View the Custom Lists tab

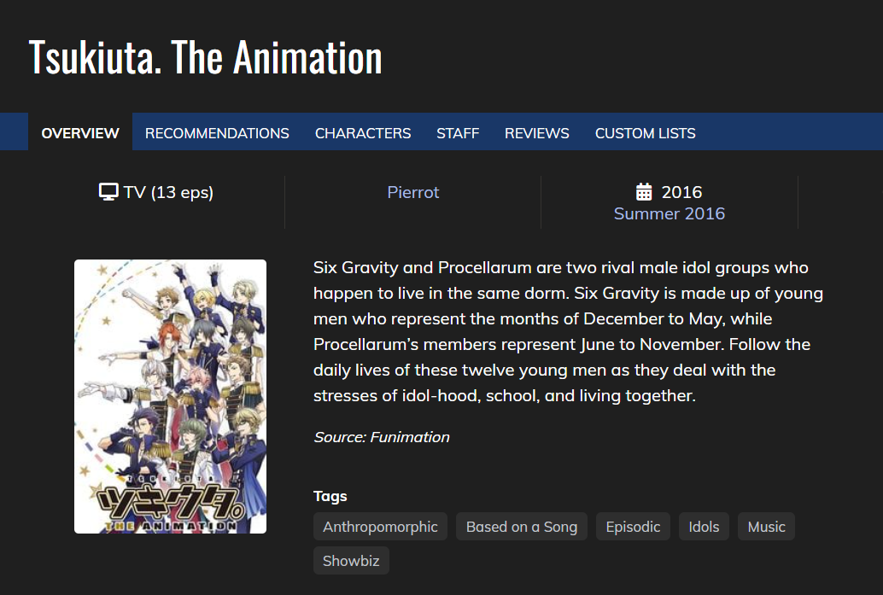[645, 133]
